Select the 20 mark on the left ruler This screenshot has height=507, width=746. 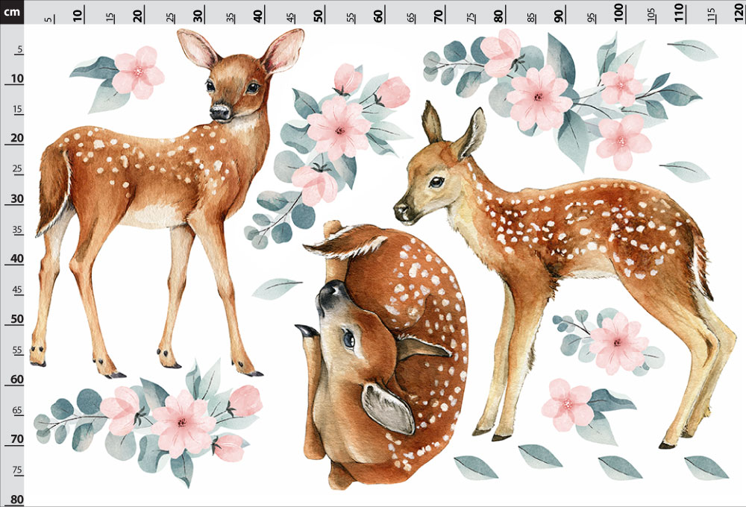click(x=16, y=138)
